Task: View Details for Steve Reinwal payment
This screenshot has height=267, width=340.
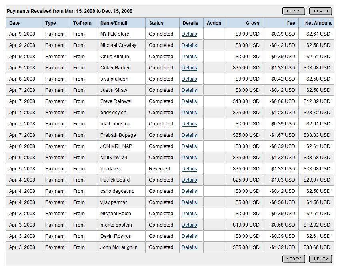Action: (x=189, y=101)
